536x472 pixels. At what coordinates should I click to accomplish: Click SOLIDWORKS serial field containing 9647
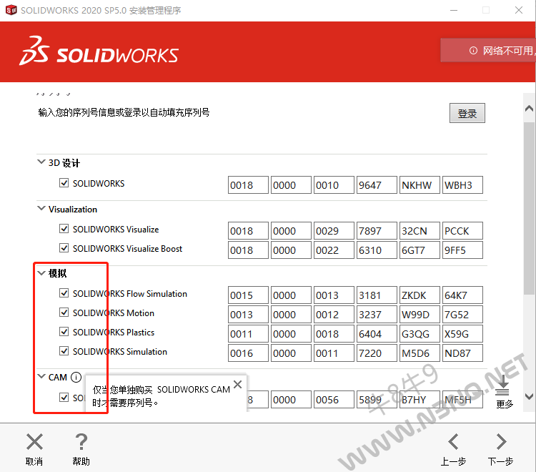pyautogui.click(x=377, y=185)
